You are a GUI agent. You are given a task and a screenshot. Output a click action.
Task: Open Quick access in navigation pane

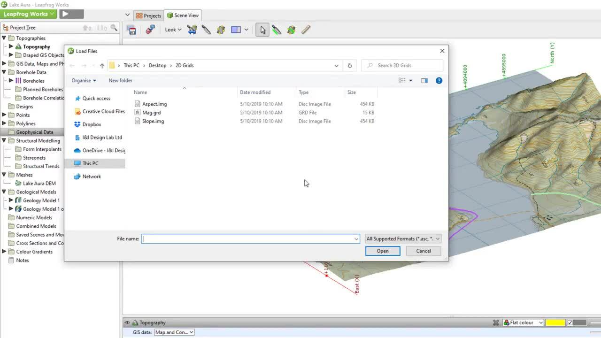coord(96,98)
